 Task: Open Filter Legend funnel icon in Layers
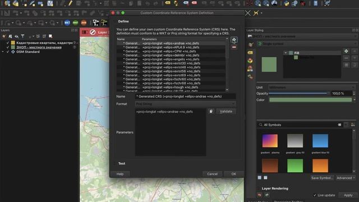[x=22, y=36]
